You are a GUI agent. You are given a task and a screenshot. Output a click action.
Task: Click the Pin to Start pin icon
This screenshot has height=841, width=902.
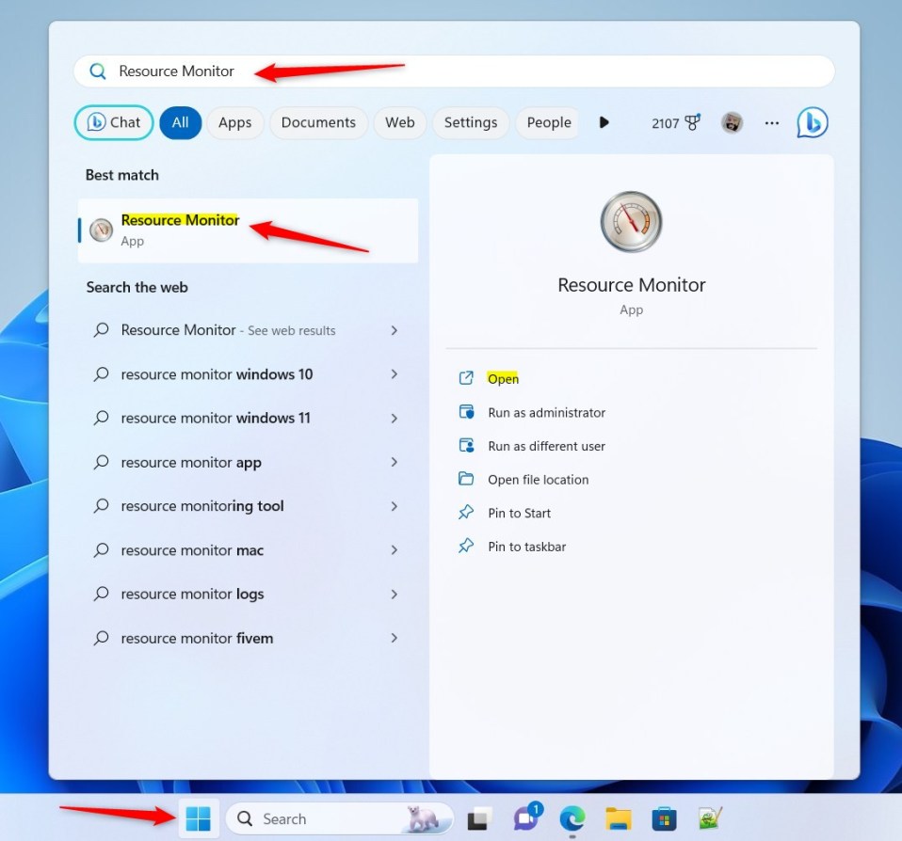(x=466, y=512)
